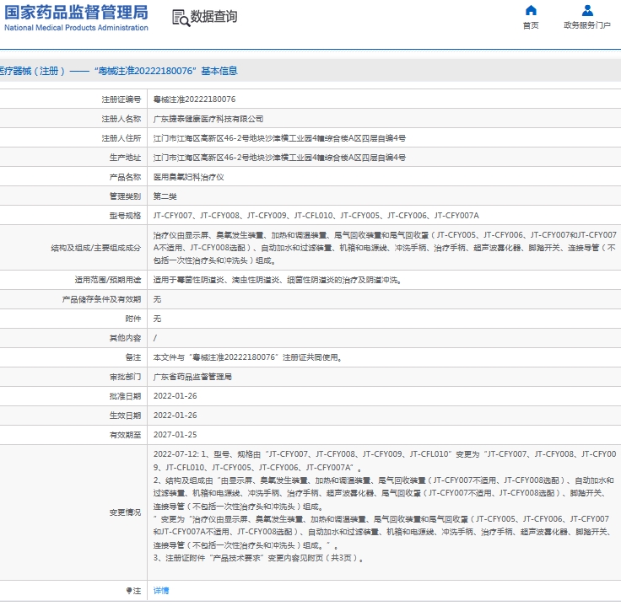Click the 适用范围/预期用途 description value
The image size is (621, 606).
pos(278,280)
